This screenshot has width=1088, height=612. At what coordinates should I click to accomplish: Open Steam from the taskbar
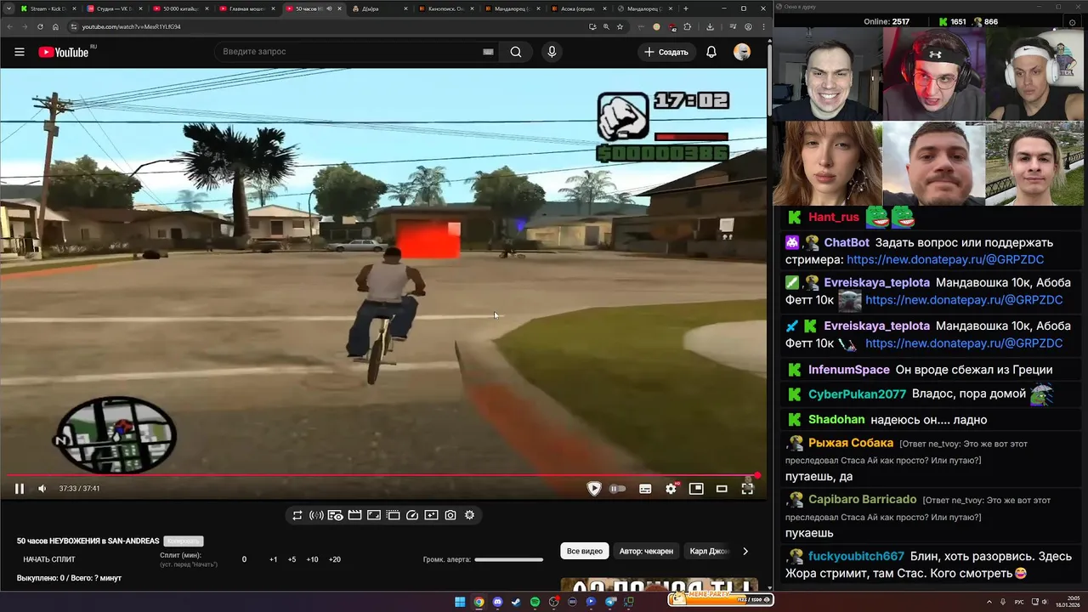coord(516,602)
